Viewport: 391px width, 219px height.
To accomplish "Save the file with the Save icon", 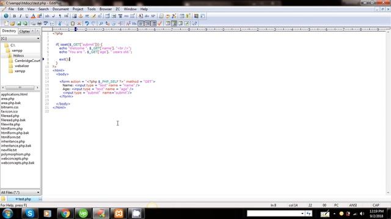I will click(x=19, y=23).
